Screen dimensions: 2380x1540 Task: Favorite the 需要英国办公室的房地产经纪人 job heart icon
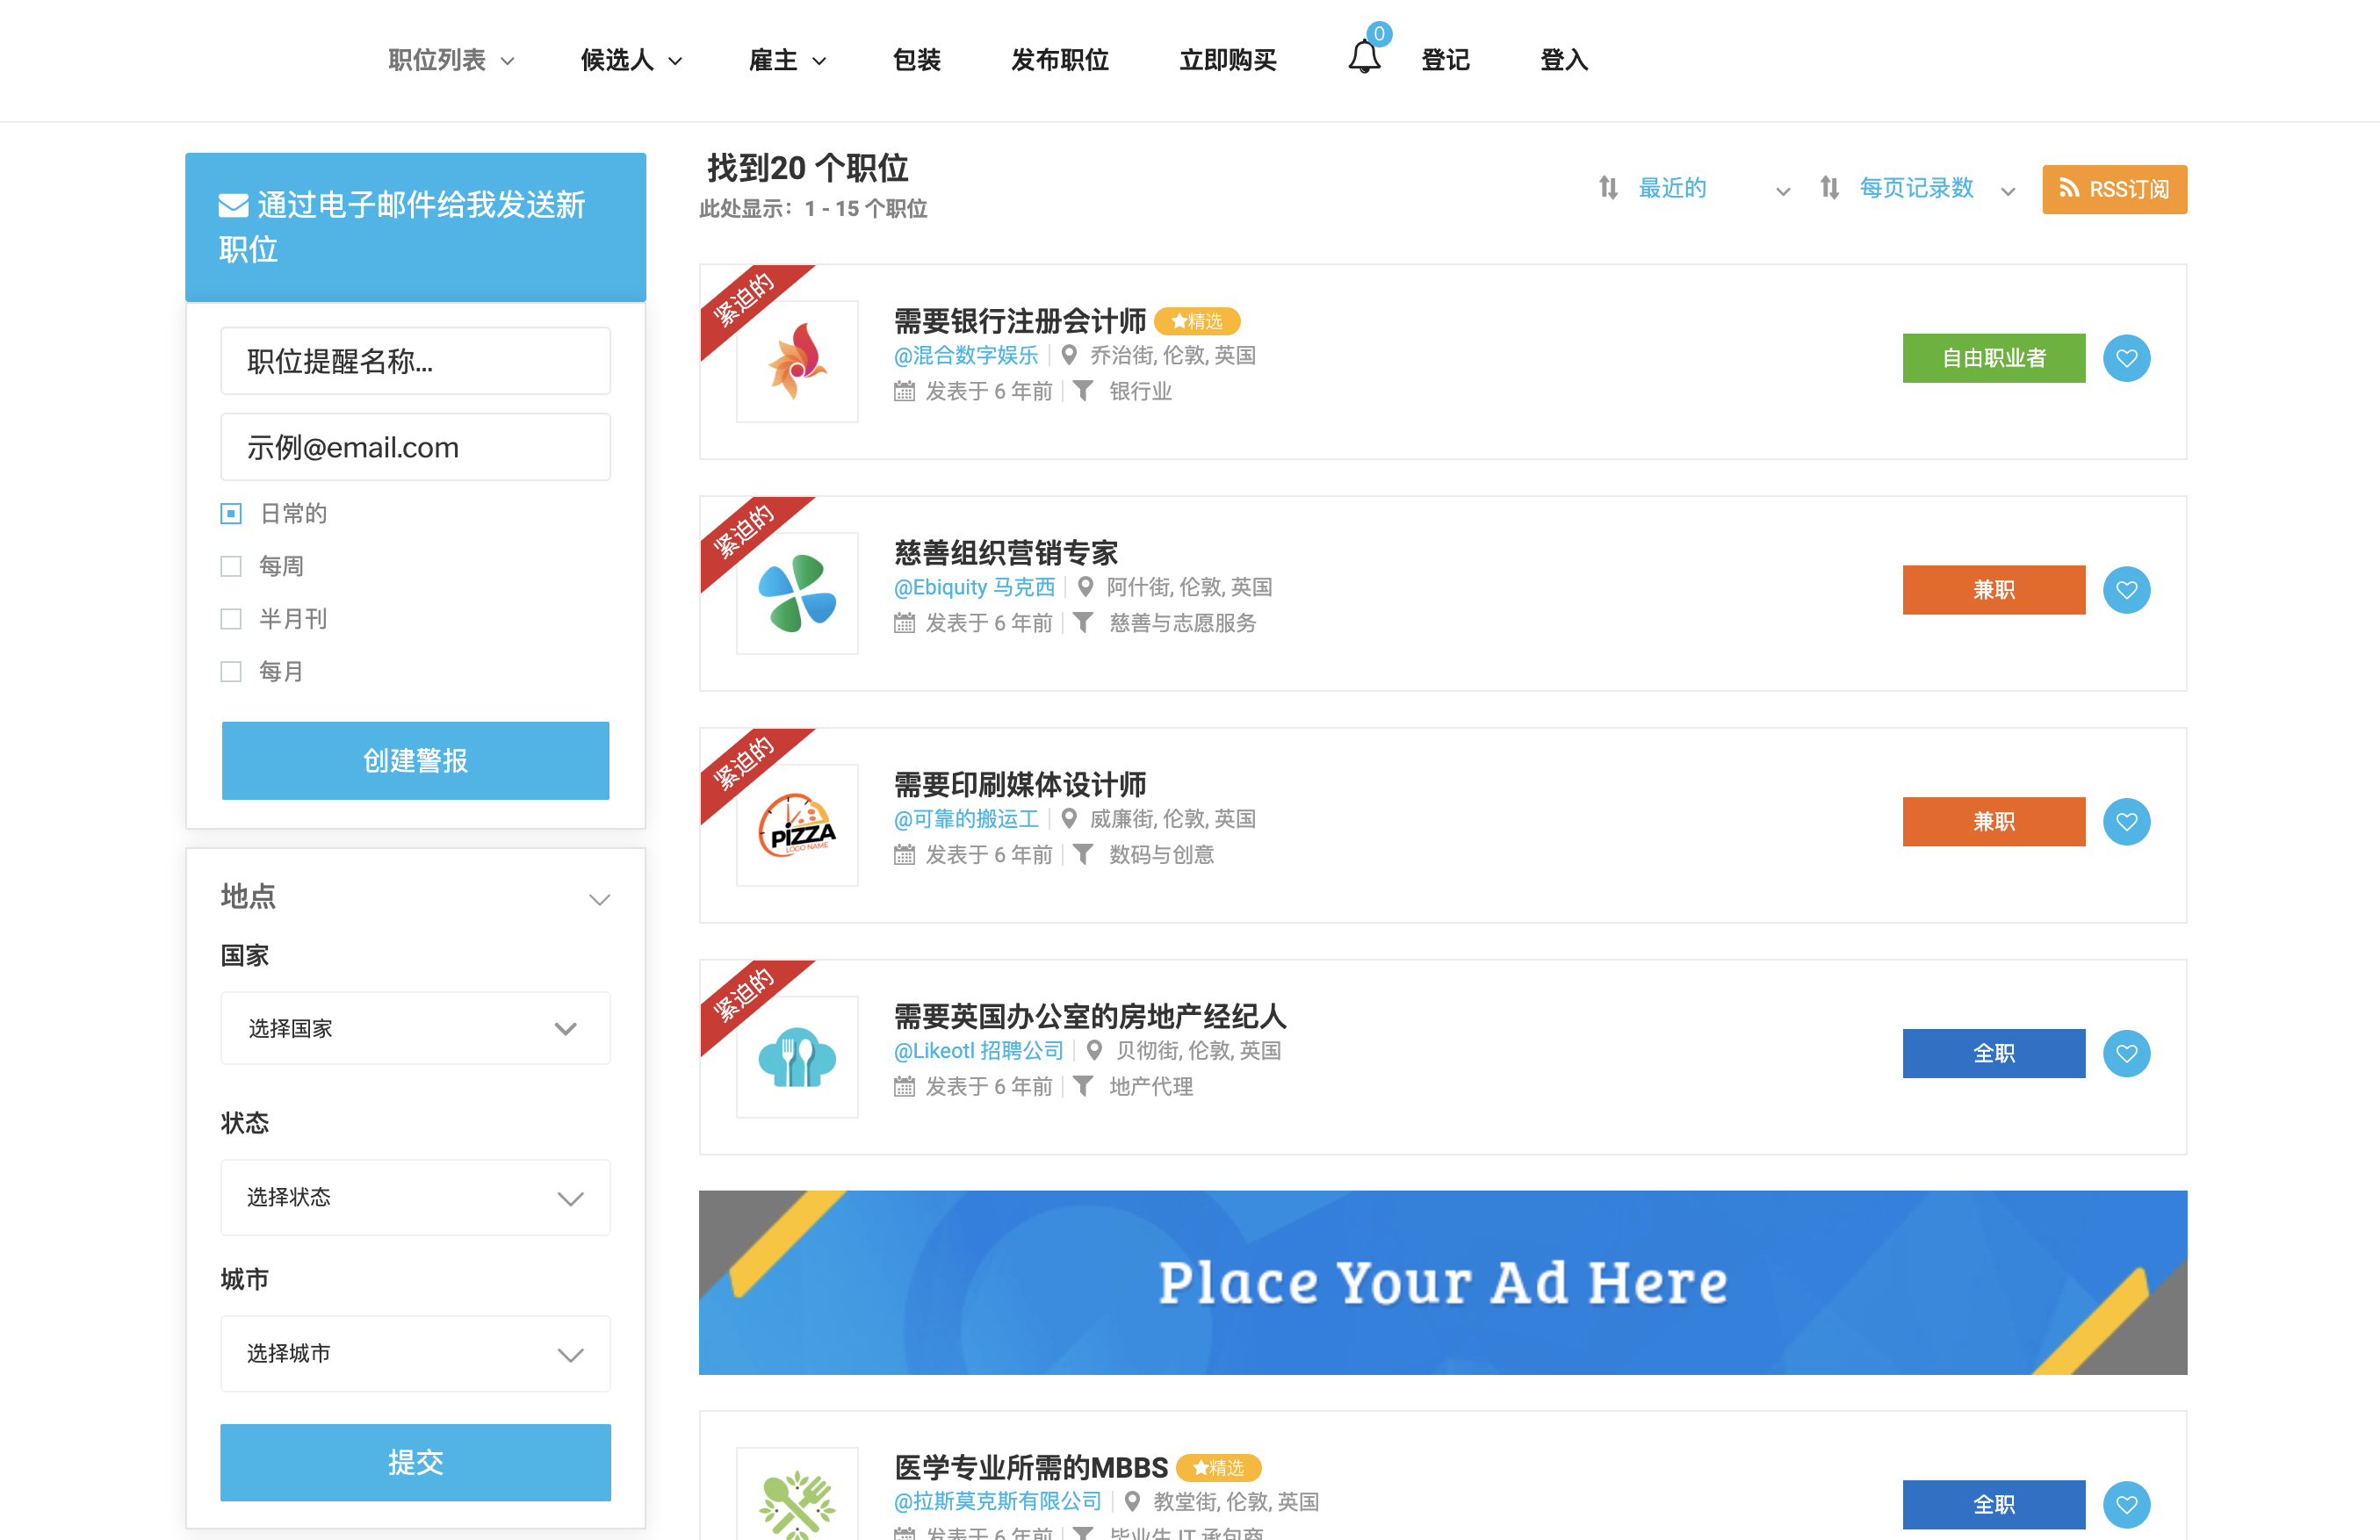pyautogui.click(x=2126, y=1054)
